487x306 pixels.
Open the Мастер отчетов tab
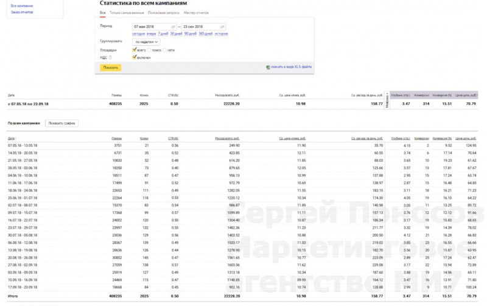pos(196,13)
